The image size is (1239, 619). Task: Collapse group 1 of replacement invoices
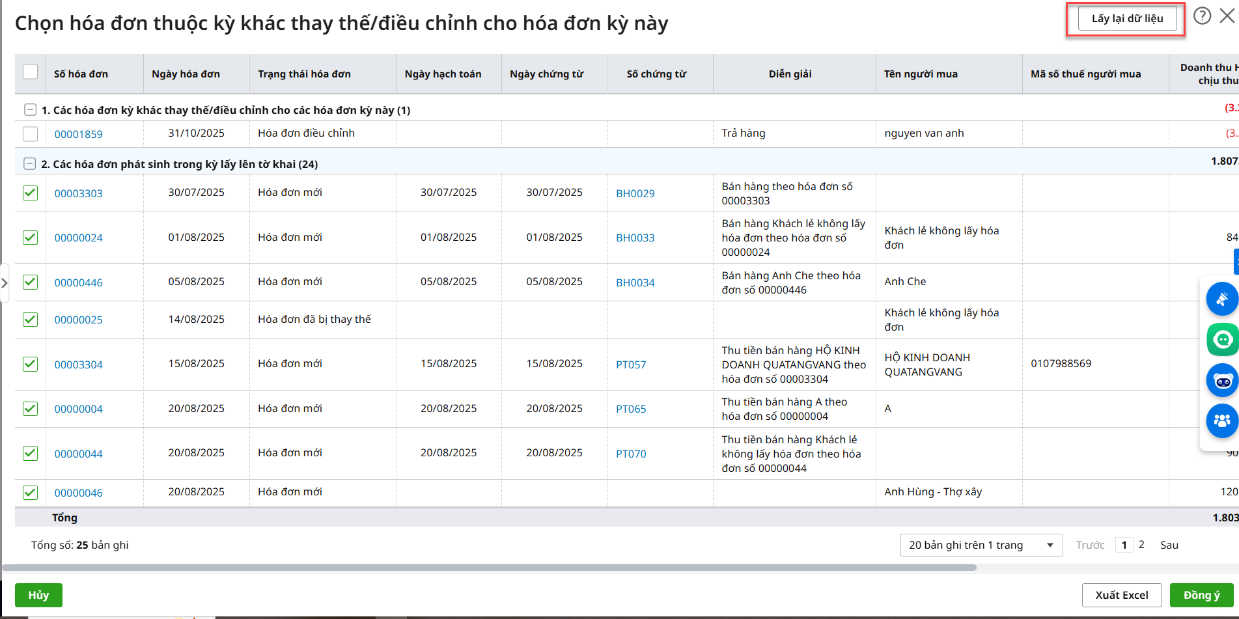pos(30,110)
